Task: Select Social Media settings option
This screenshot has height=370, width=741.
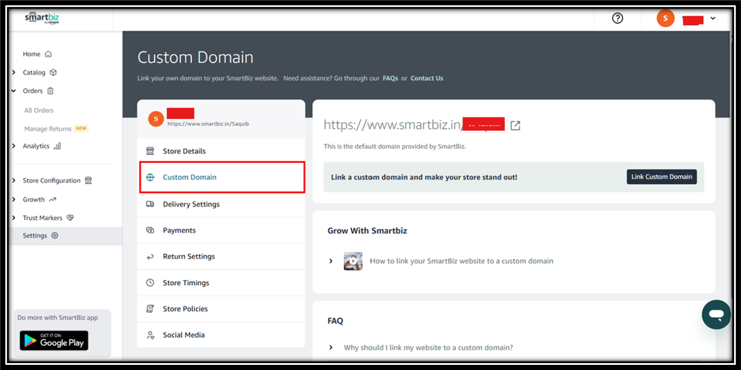Action: pos(184,335)
